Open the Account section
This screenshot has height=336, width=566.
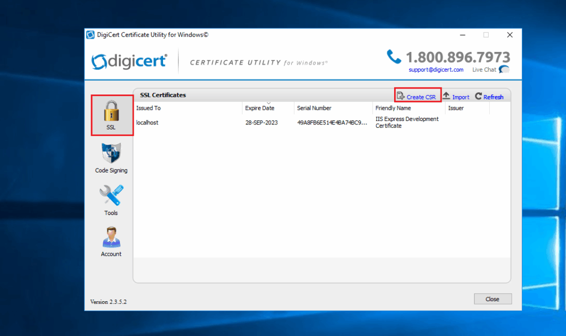click(x=111, y=242)
